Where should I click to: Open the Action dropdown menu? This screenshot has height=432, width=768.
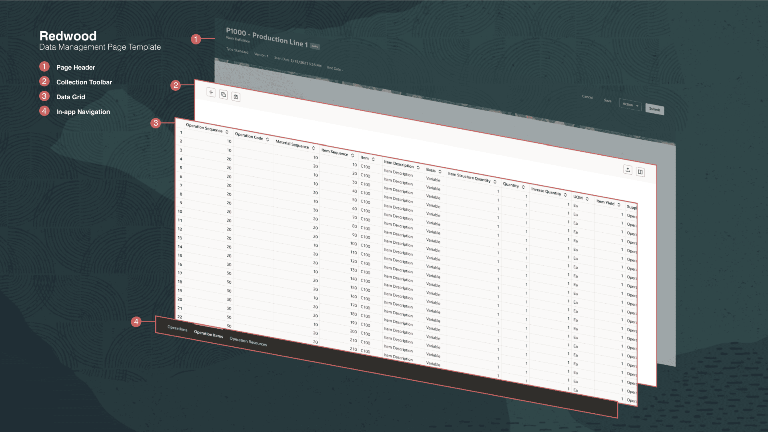point(630,105)
